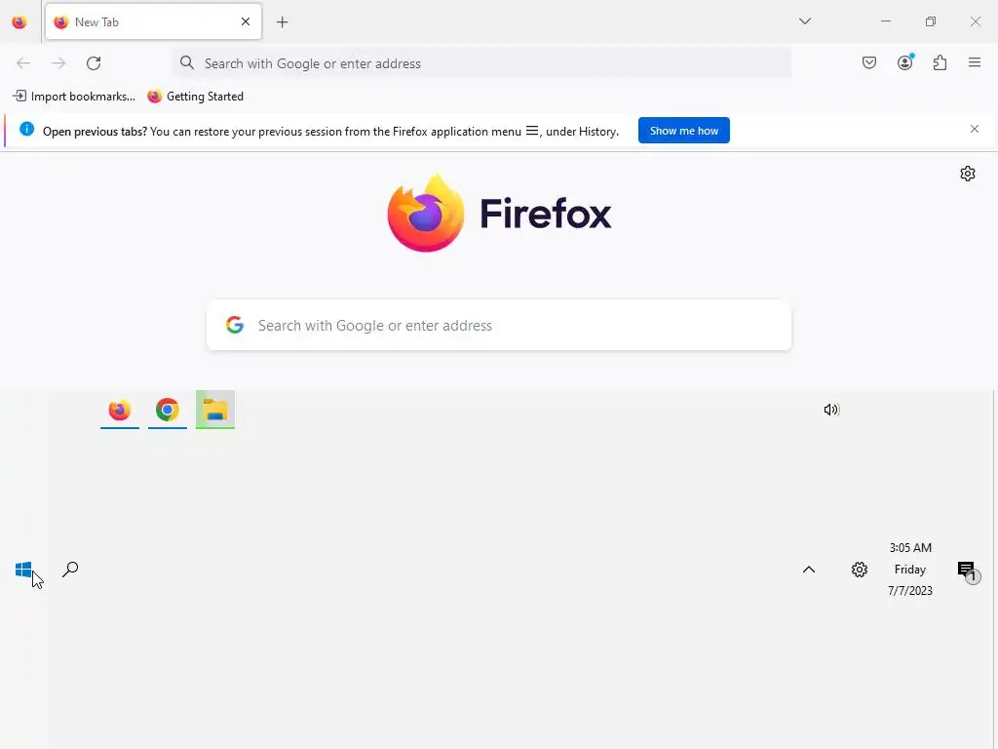Focus the top address bar field
The height and width of the screenshot is (749, 998).
(481, 63)
